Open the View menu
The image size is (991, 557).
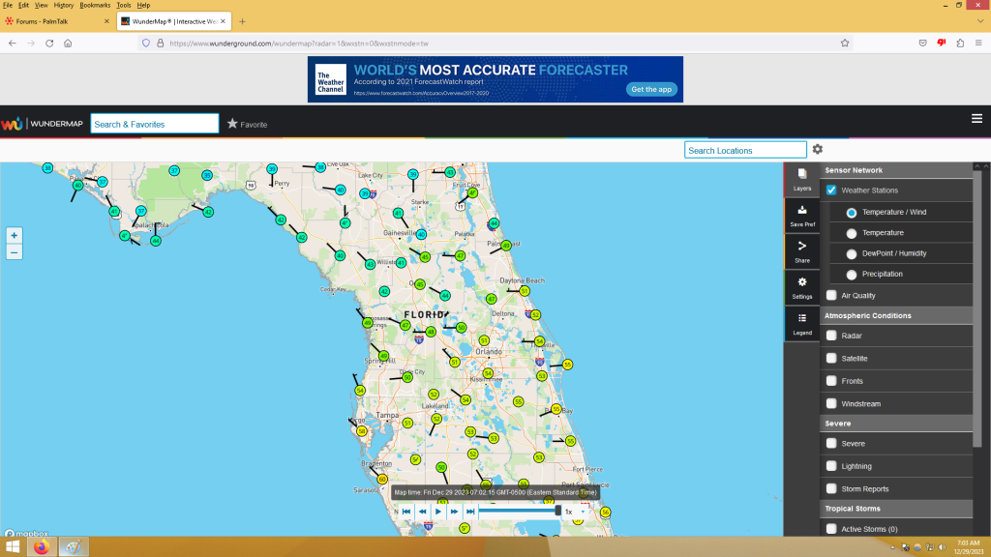pyautogui.click(x=41, y=5)
